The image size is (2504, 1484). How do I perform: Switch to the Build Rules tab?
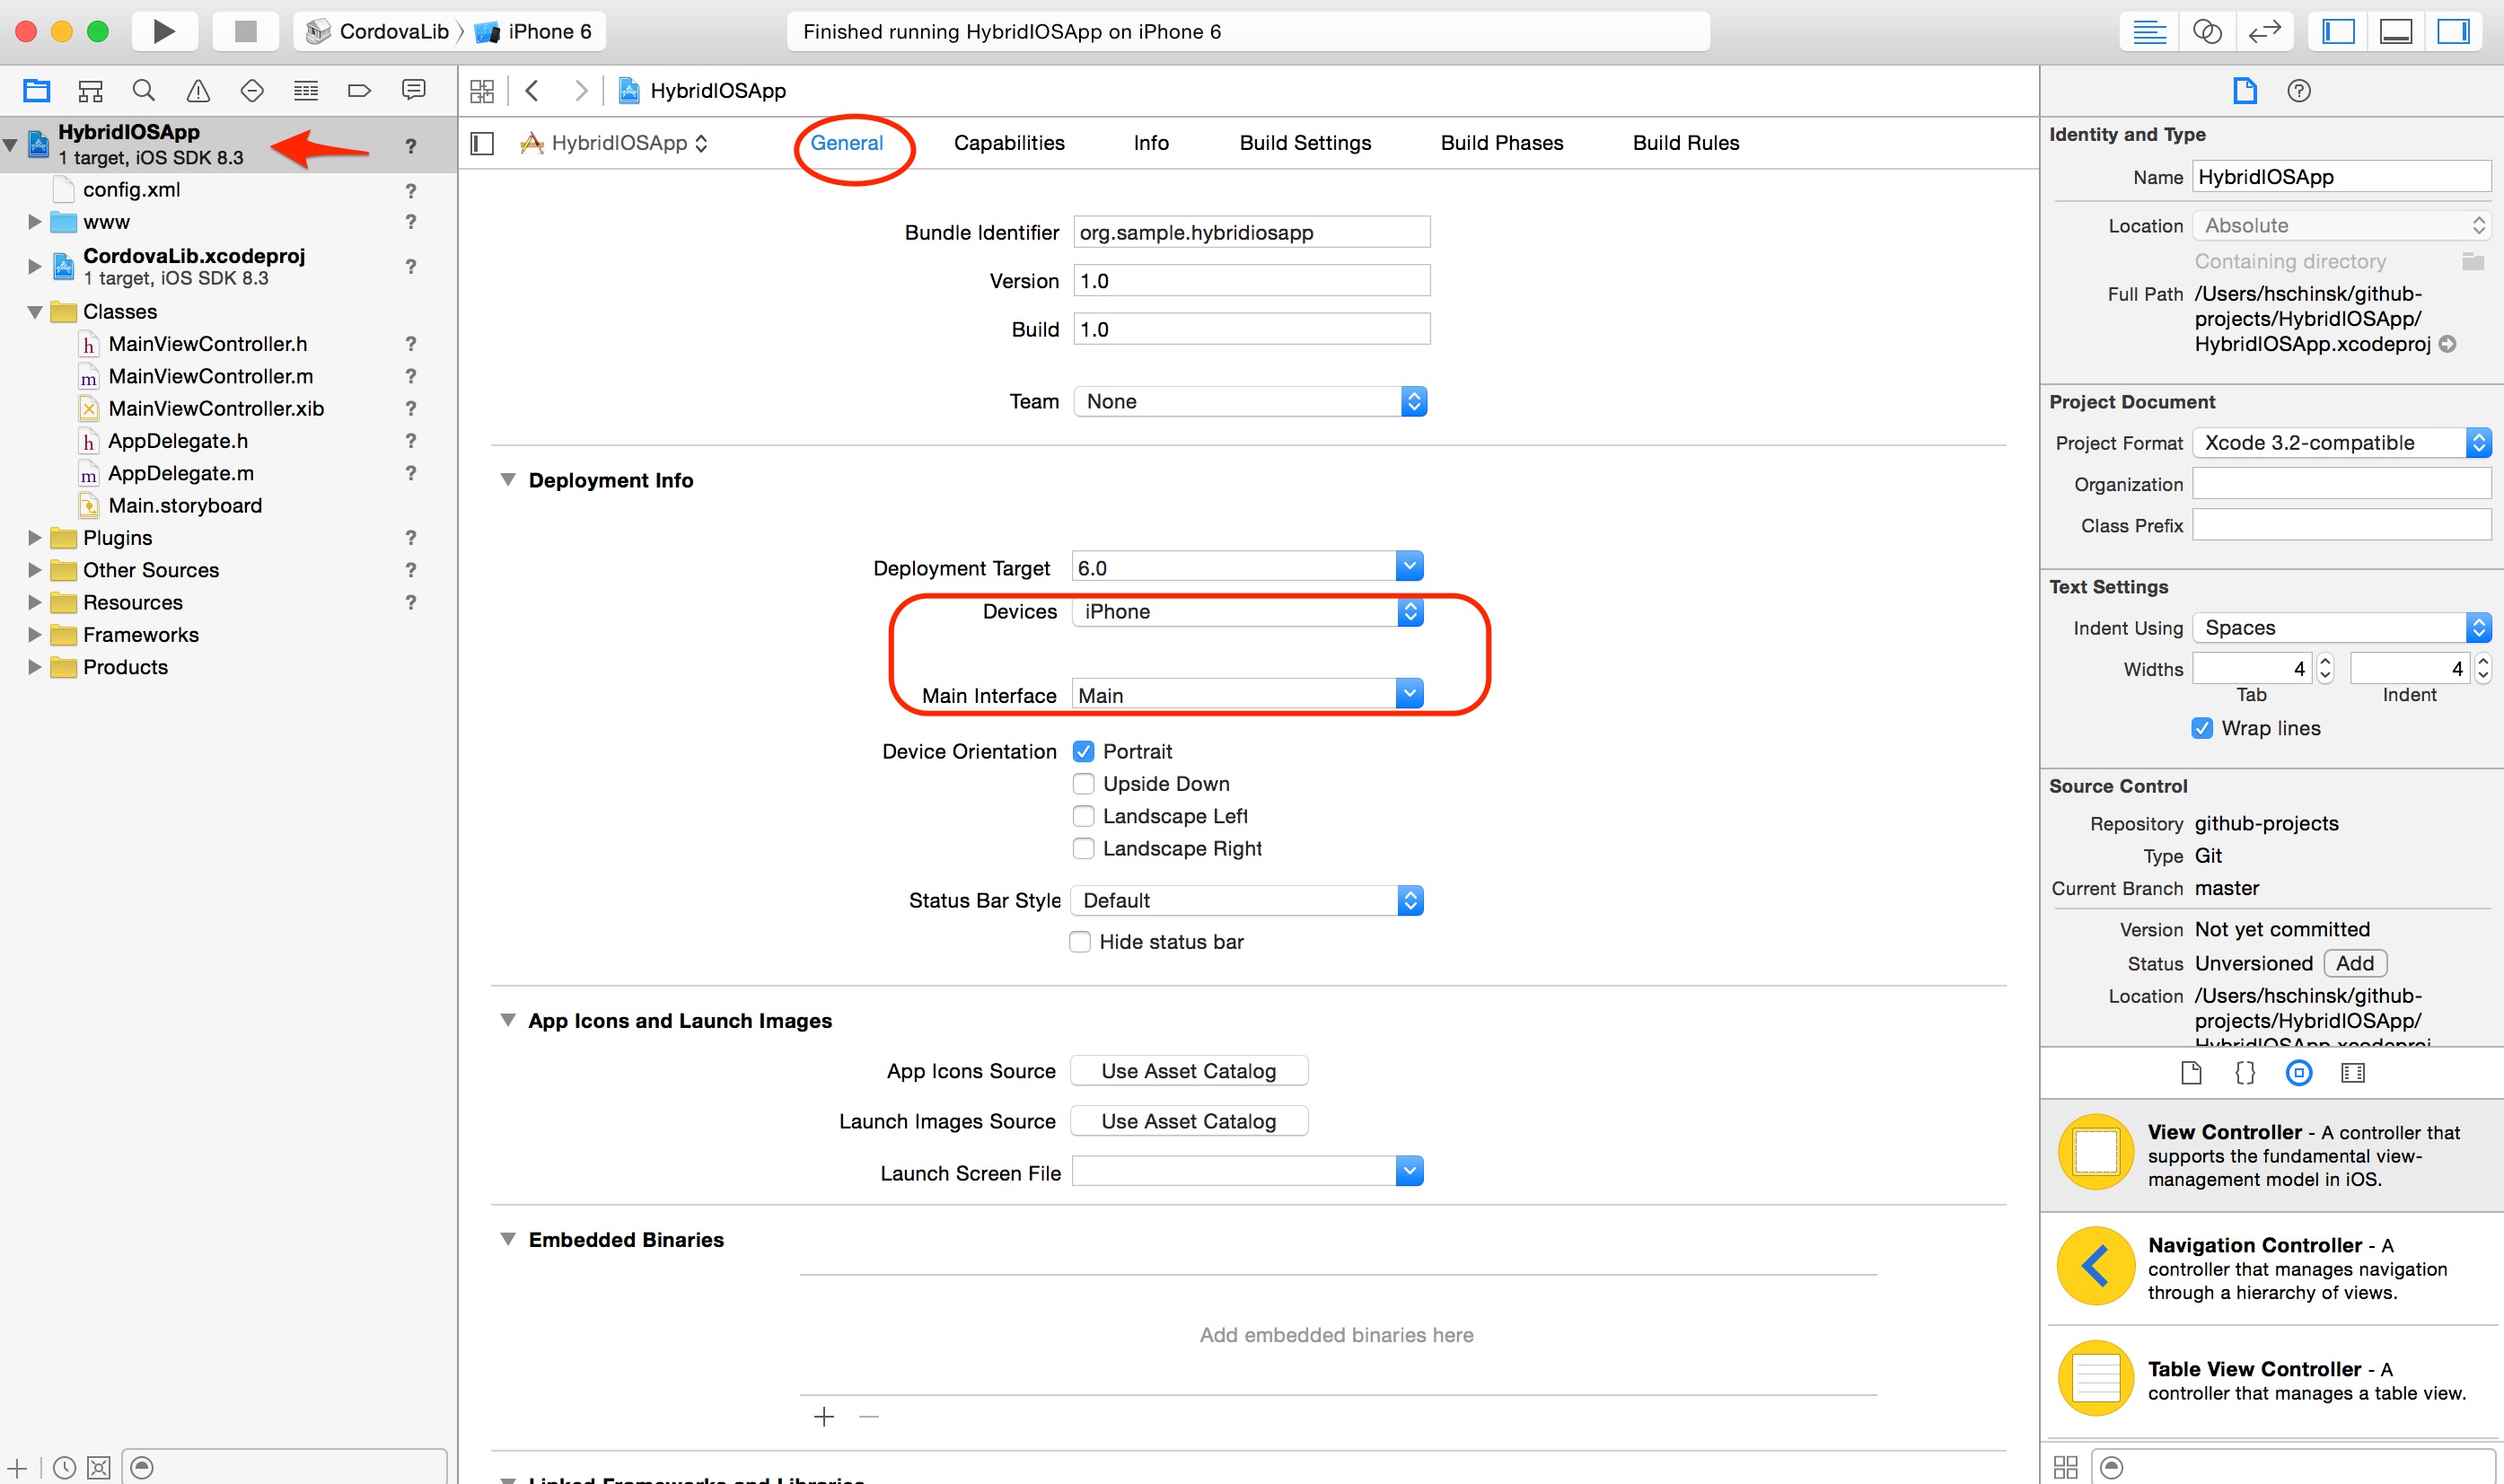point(1686,143)
